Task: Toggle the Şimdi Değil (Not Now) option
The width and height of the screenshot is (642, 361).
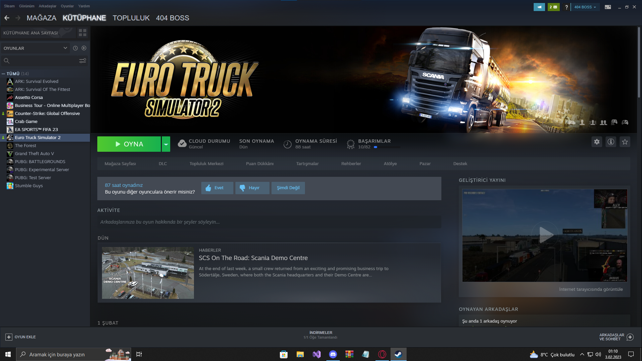Action: pyautogui.click(x=288, y=187)
